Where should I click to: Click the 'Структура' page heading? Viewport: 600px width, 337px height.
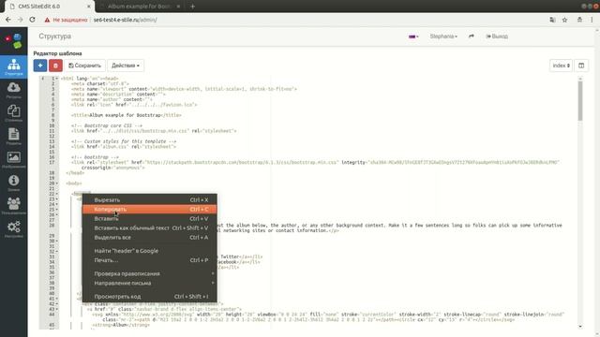tap(54, 37)
